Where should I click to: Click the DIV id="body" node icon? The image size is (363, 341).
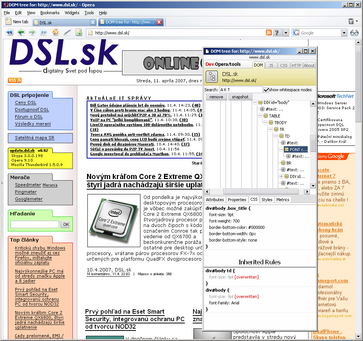(260, 102)
